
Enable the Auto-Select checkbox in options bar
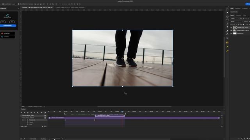coord(3,4)
